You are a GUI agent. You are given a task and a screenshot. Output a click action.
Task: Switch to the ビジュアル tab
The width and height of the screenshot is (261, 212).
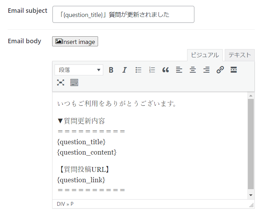205,55
